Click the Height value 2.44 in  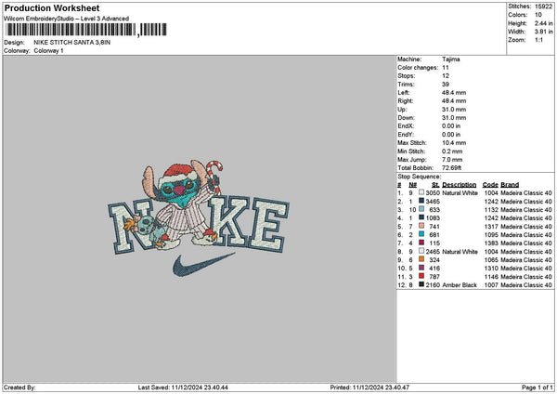tap(543, 23)
